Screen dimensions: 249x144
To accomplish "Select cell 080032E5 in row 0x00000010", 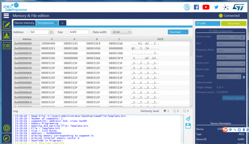I will pyautogui.click(x=48, y=49).
